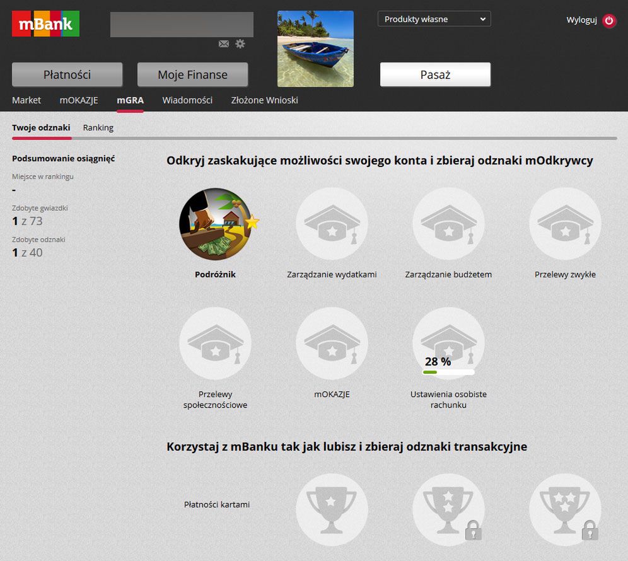This screenshot has width=628, height=561.
Task: Go to mOKAZJE in the navigation bar
Action: (79, 100)
